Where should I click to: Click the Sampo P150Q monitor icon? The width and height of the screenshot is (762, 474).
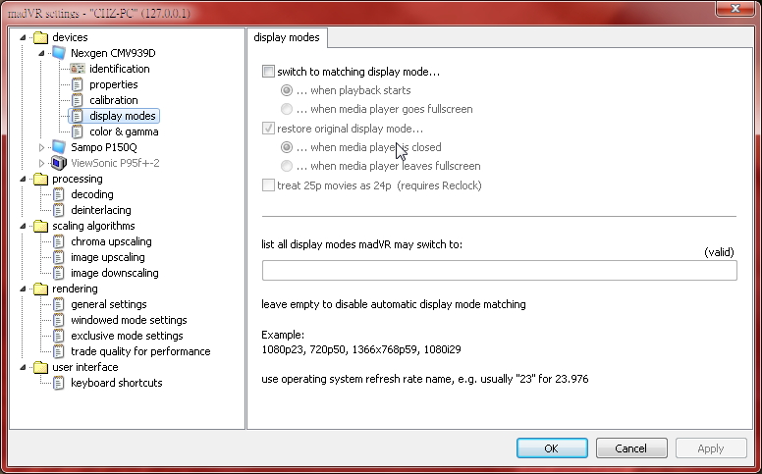59,147
